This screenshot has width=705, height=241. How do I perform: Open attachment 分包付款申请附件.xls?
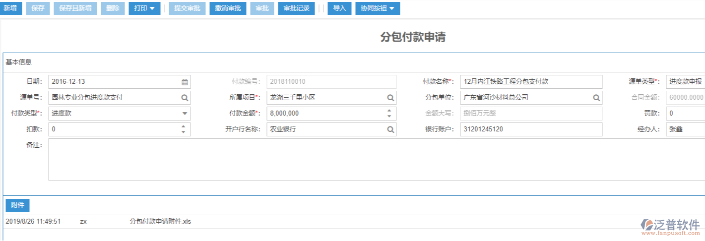point(160,222)
